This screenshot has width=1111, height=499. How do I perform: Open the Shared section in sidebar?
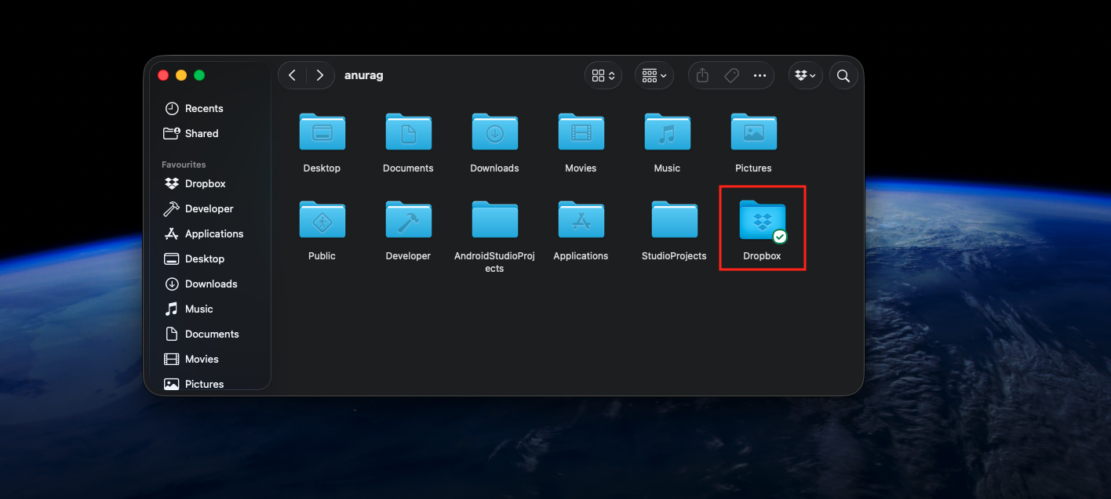coord(200,133)
